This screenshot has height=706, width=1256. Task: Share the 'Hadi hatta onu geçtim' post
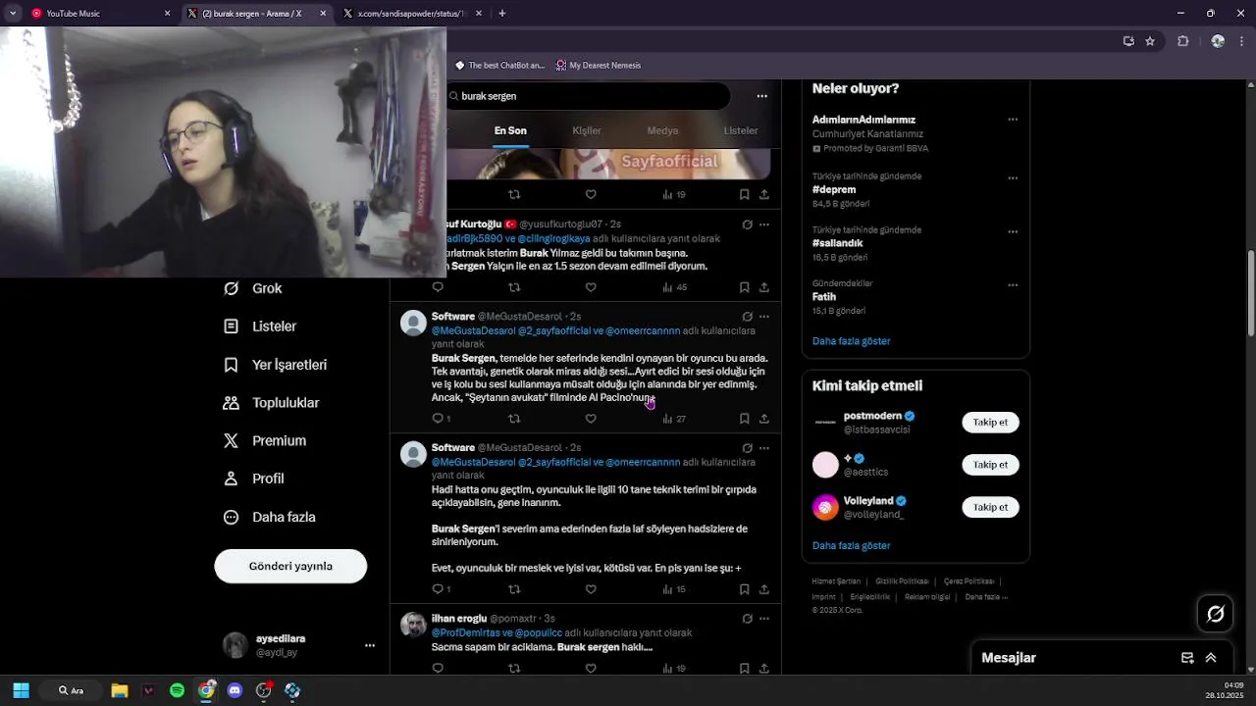point(764,589)
